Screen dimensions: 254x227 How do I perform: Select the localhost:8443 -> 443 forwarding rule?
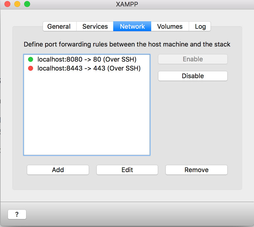click(89, 68)
